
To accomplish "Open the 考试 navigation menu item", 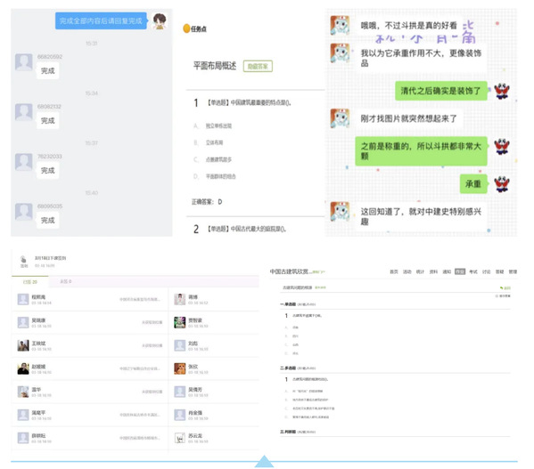I will pyautogui.click(x=473, y=271).
